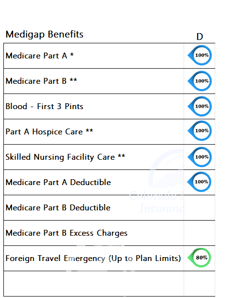Click the empty Part B Excess Charges cell

[199, 233]
